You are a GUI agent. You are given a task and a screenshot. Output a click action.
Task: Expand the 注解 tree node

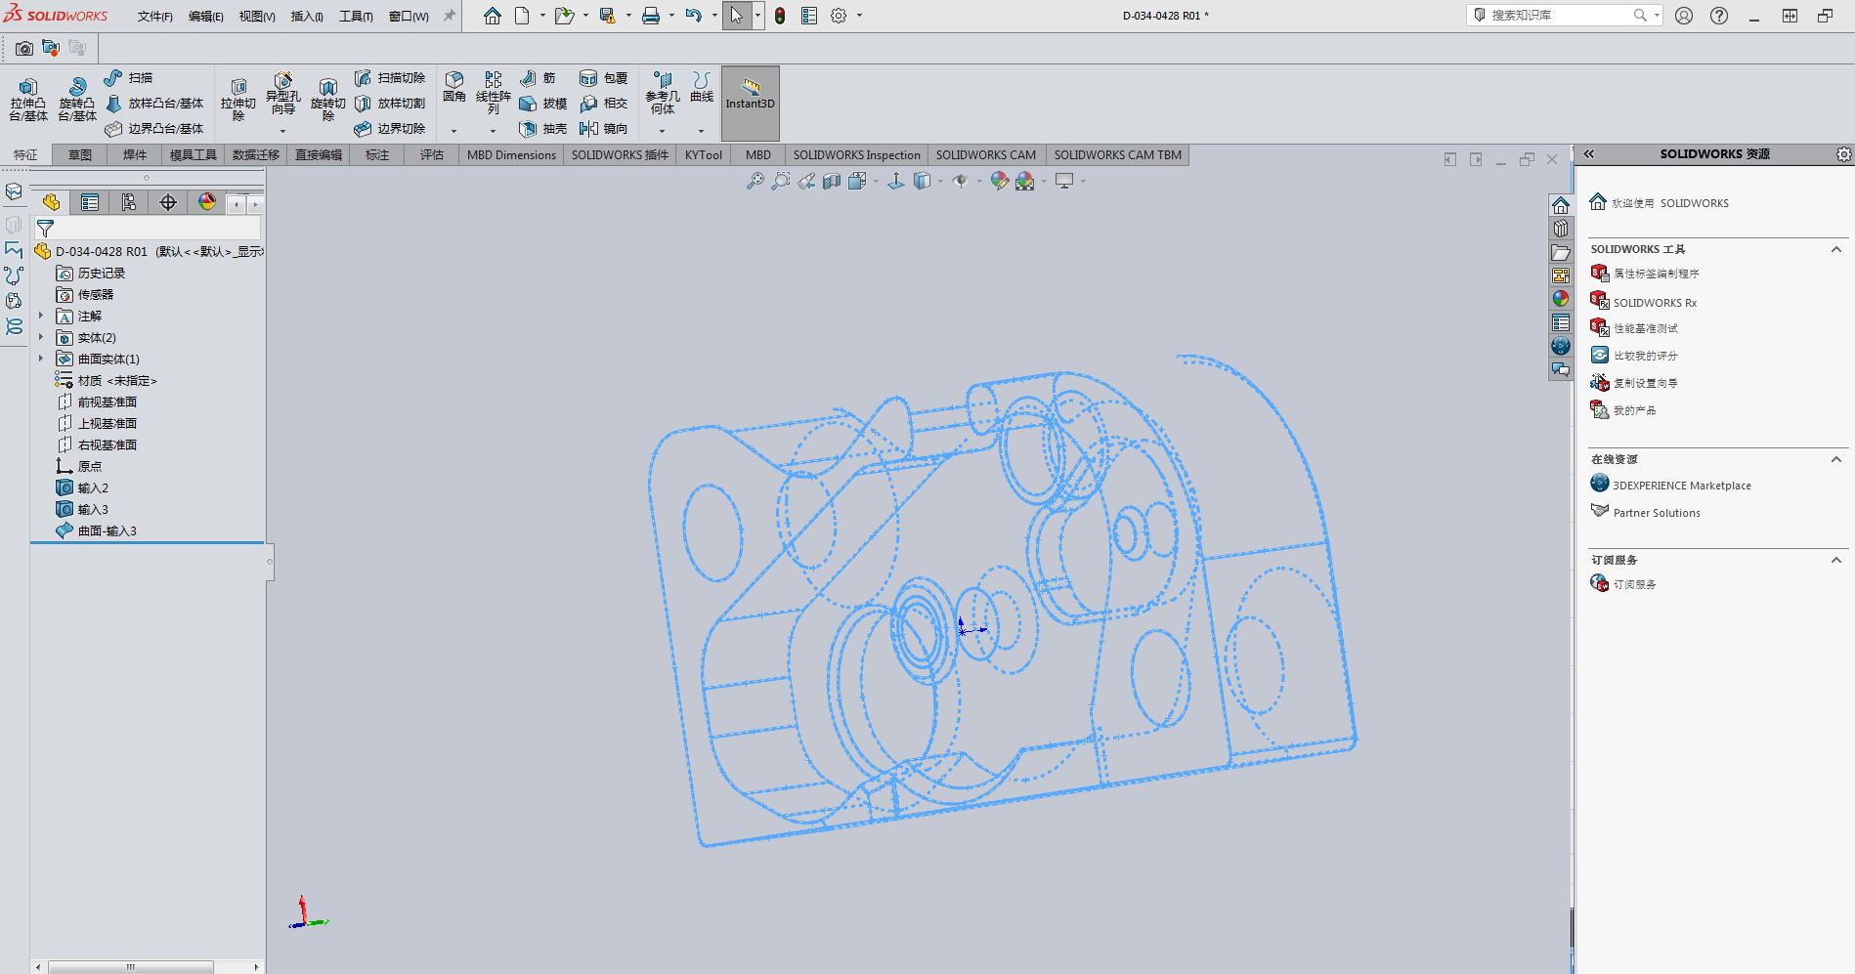(41, 316)
